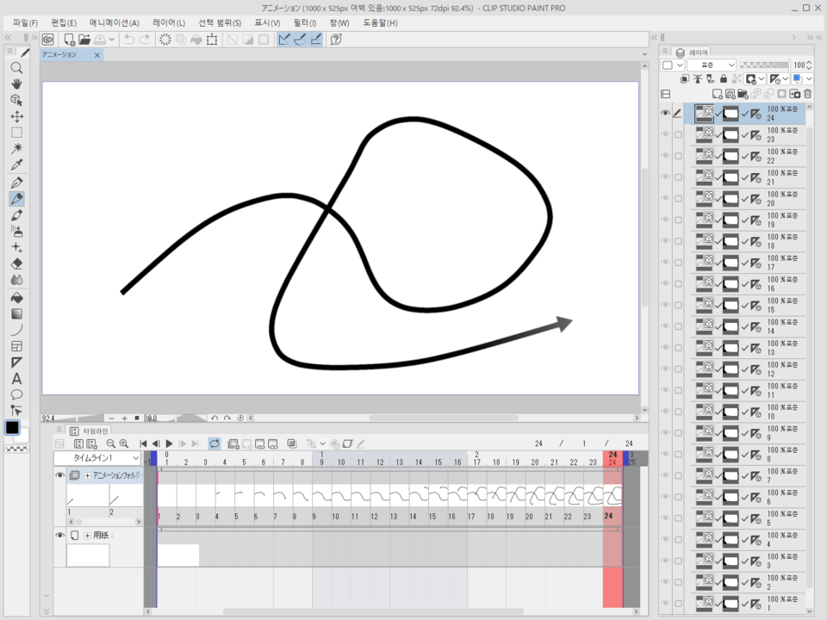The height and width of the screenshot is (620, 827).
Task: Pick the Eyedropper tool
Action: coord(16,164)
